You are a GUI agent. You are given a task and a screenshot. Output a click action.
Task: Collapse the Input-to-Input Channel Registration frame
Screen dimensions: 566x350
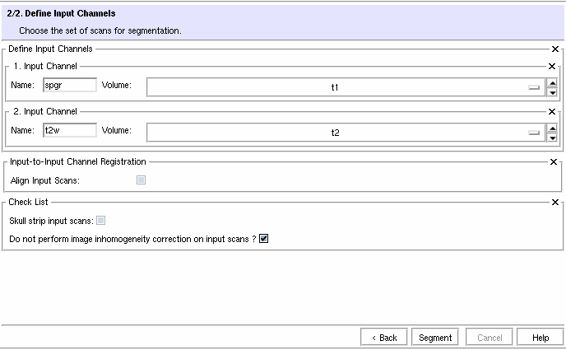click(x=555, y=162)
